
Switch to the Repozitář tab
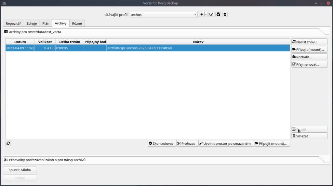[x=13, y=23]
